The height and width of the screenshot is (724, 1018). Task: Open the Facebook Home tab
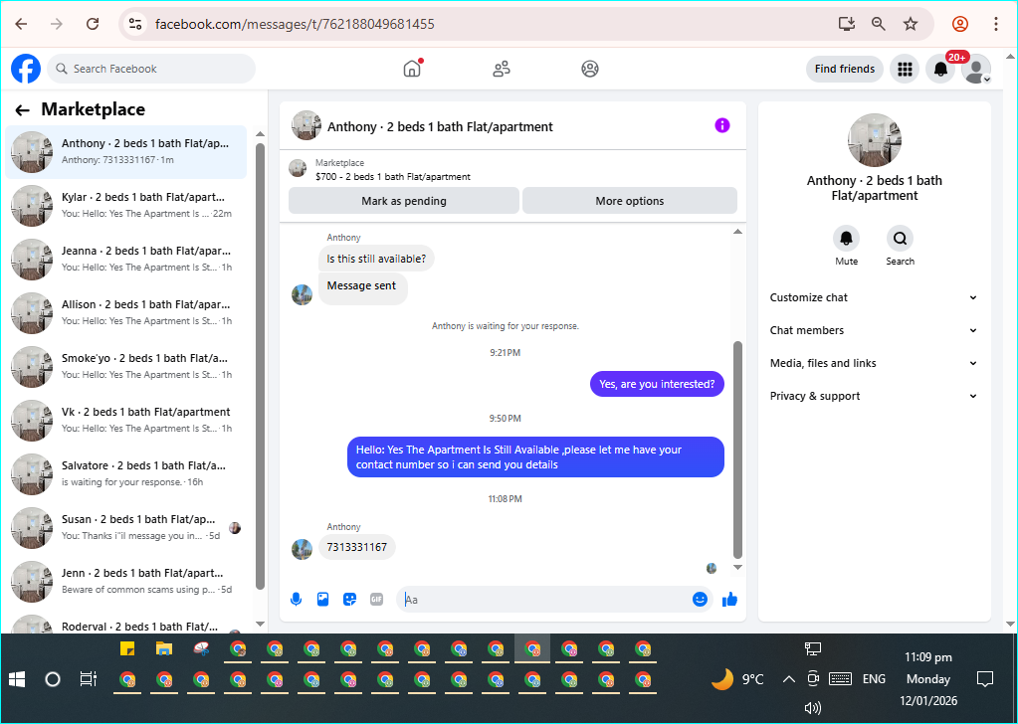tap(412, 69)
